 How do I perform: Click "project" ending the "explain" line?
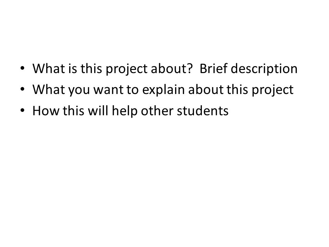[272, 90]
